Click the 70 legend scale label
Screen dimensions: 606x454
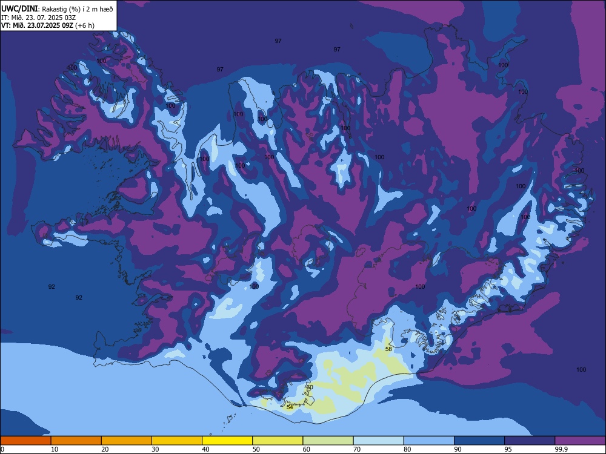357,449
